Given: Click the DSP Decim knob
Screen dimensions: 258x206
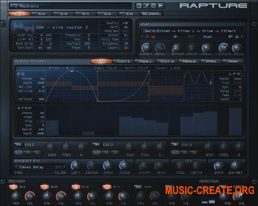Looking at the screenshot, I should pos(191,48).
